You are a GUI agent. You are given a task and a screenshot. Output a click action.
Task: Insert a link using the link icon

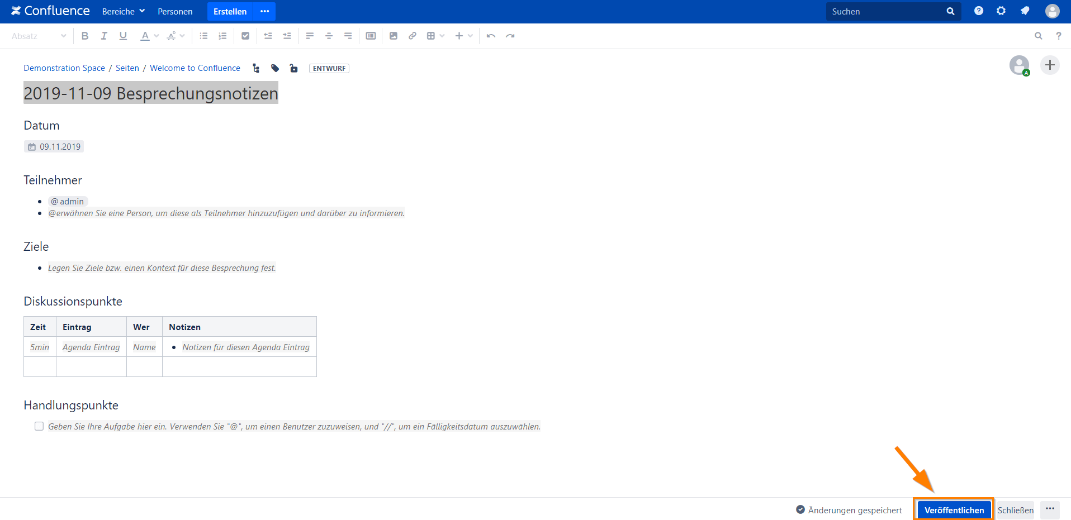(412, 35)
